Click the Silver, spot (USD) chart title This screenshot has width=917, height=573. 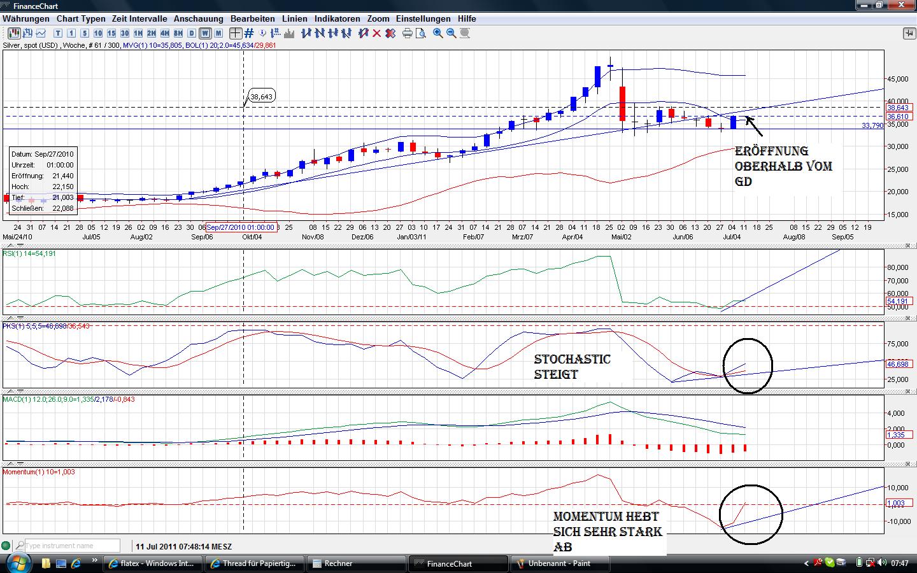click(x=30, y=45)
